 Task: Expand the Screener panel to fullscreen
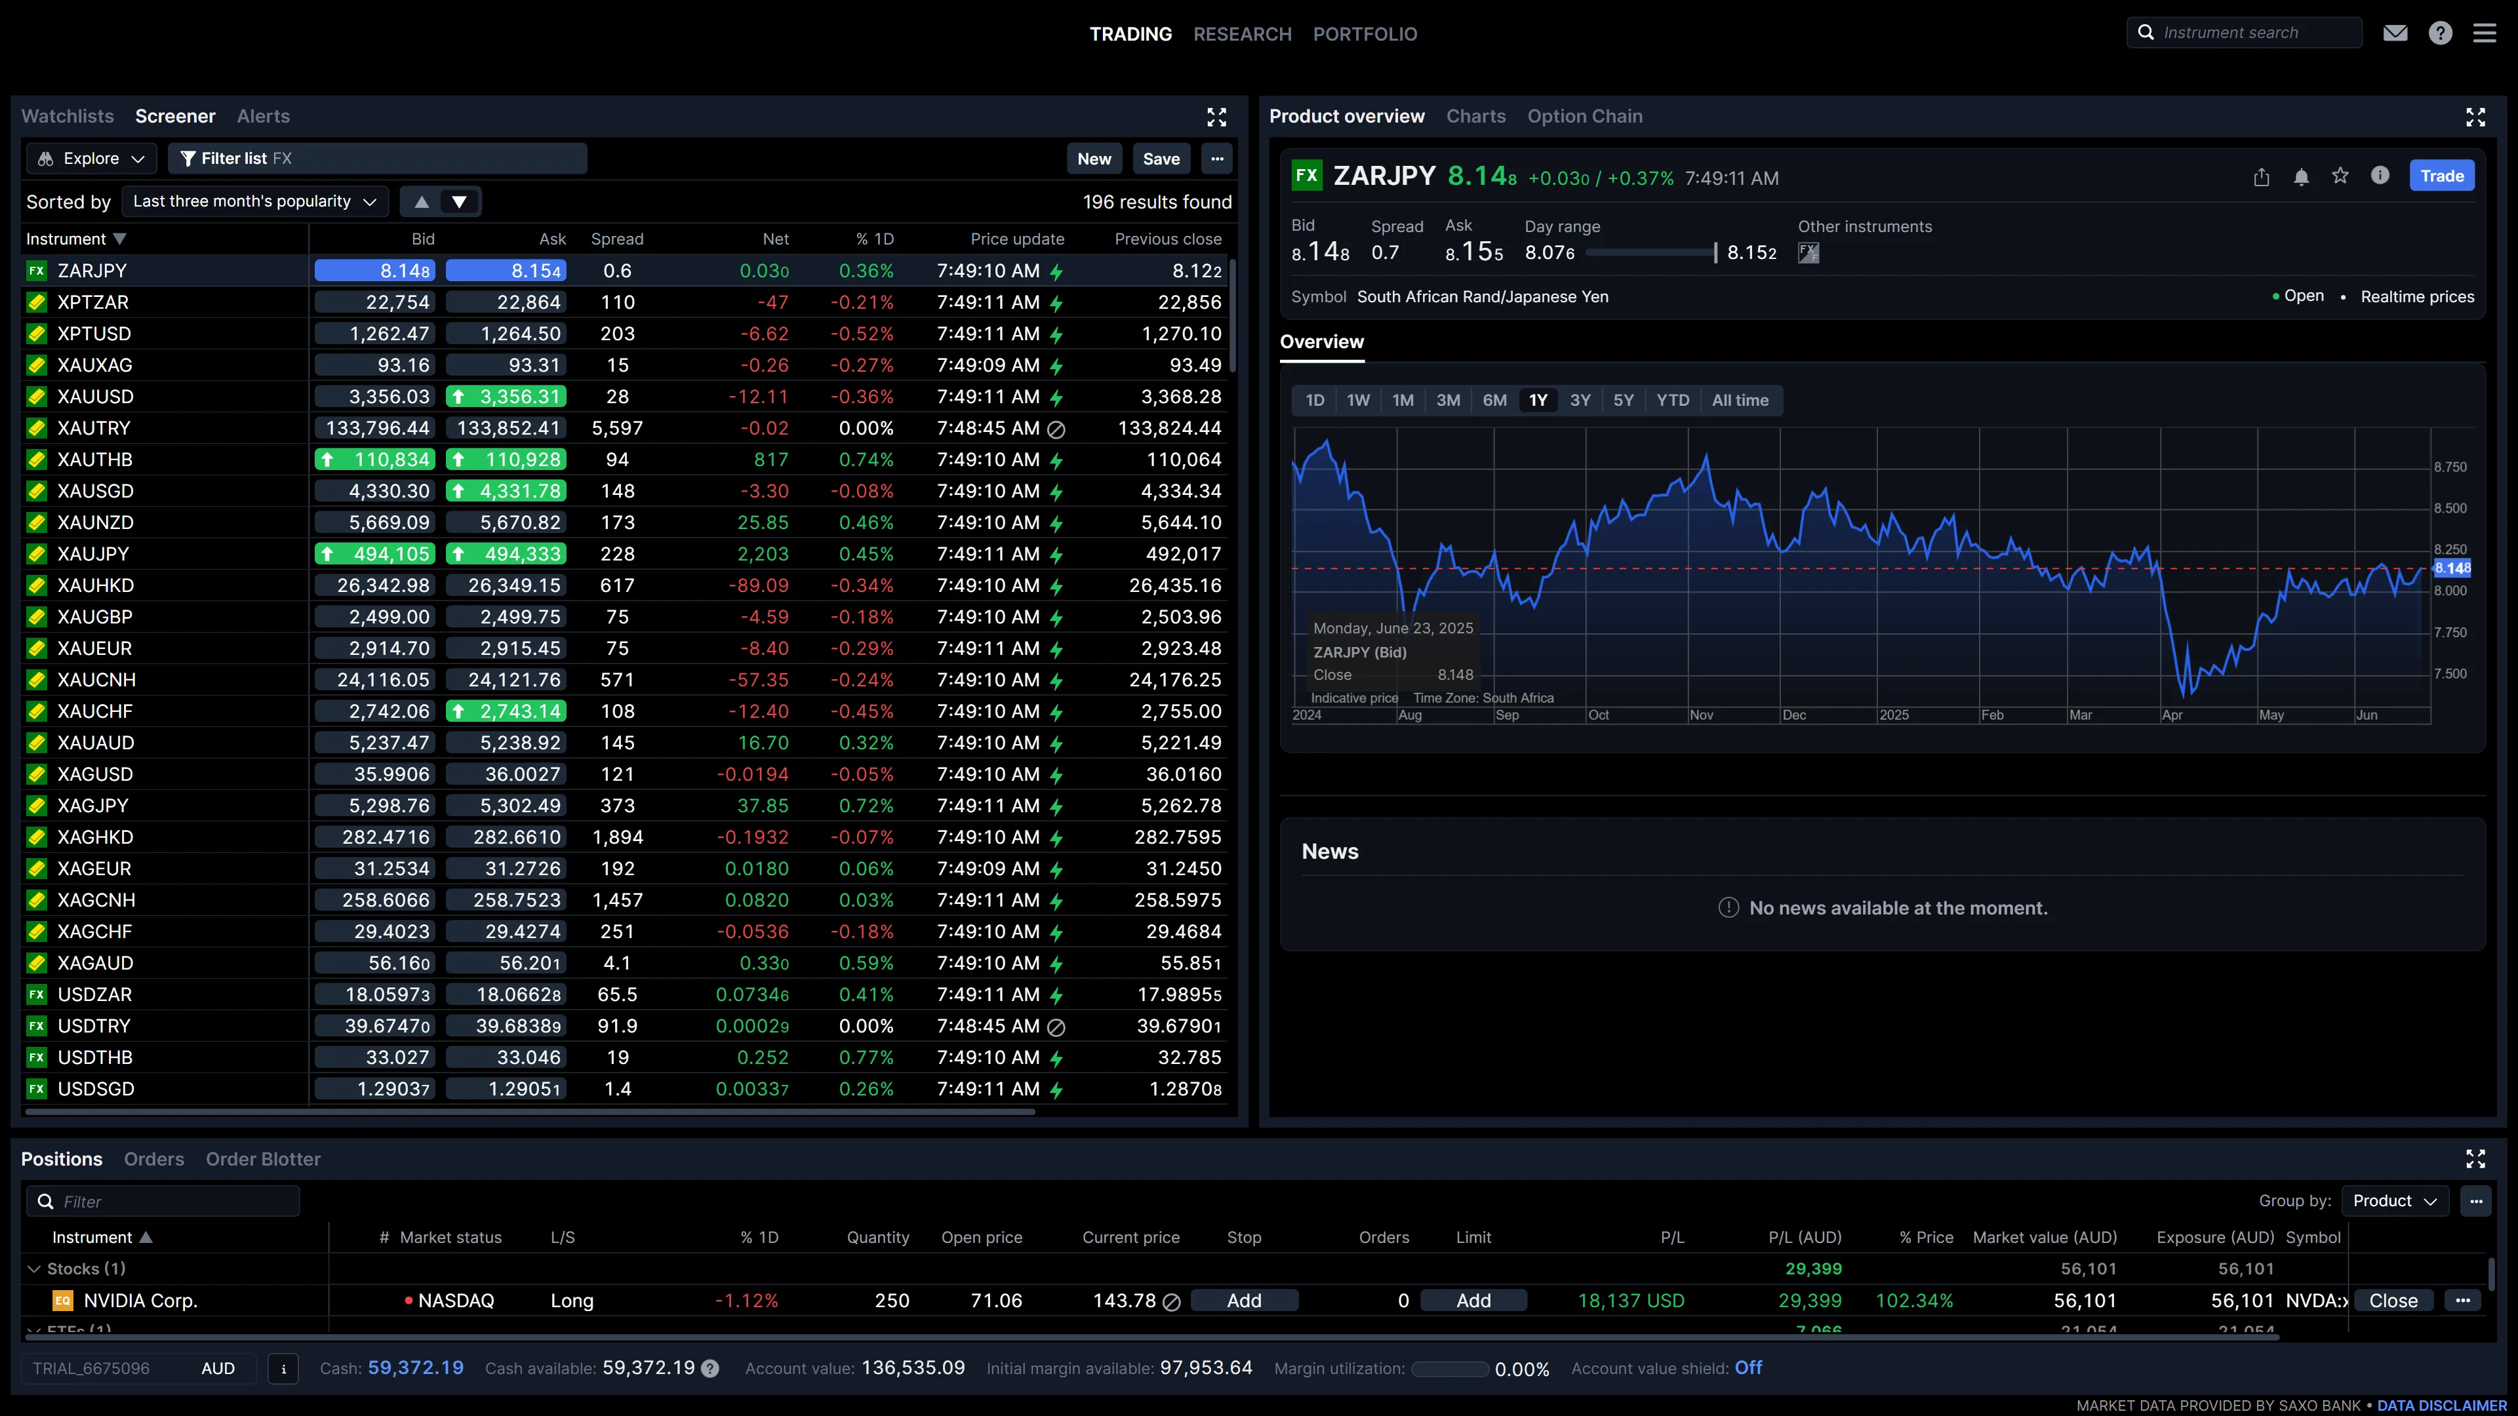click(x=1216, y=117)
